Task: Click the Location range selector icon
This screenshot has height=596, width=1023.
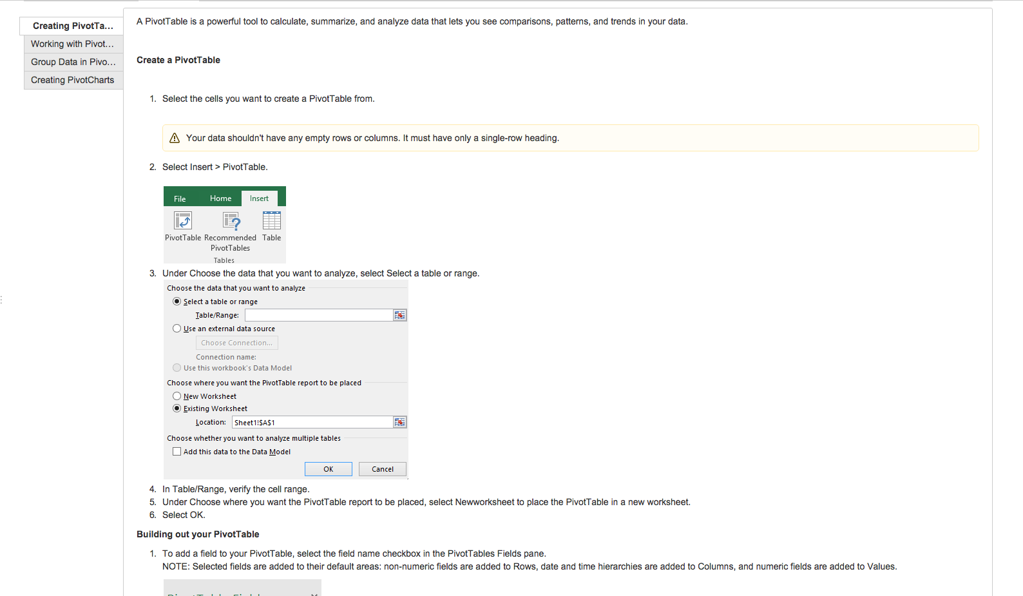Action: coord(400,422)
